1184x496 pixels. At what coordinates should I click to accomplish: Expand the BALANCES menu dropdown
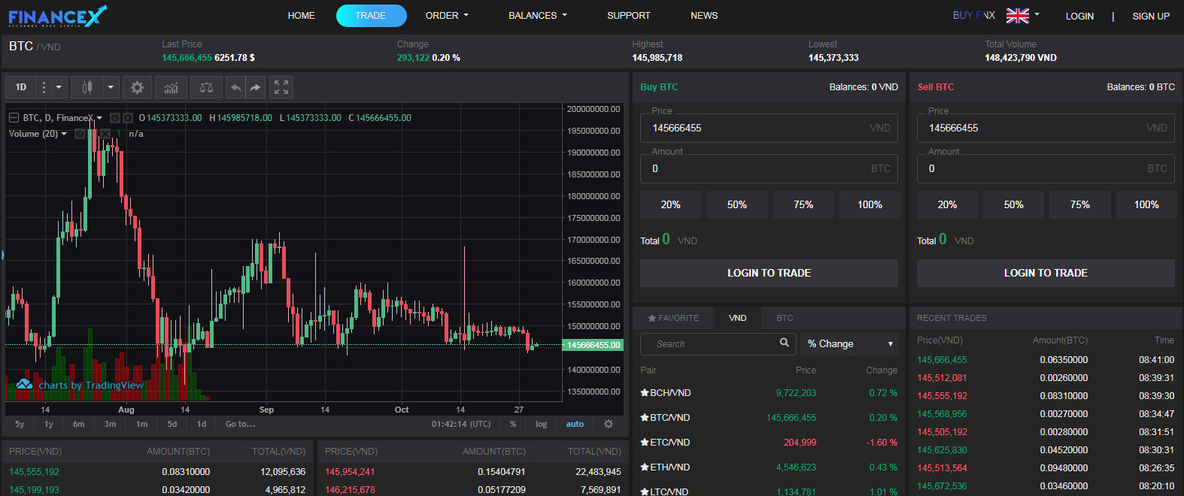pos(538,15)
